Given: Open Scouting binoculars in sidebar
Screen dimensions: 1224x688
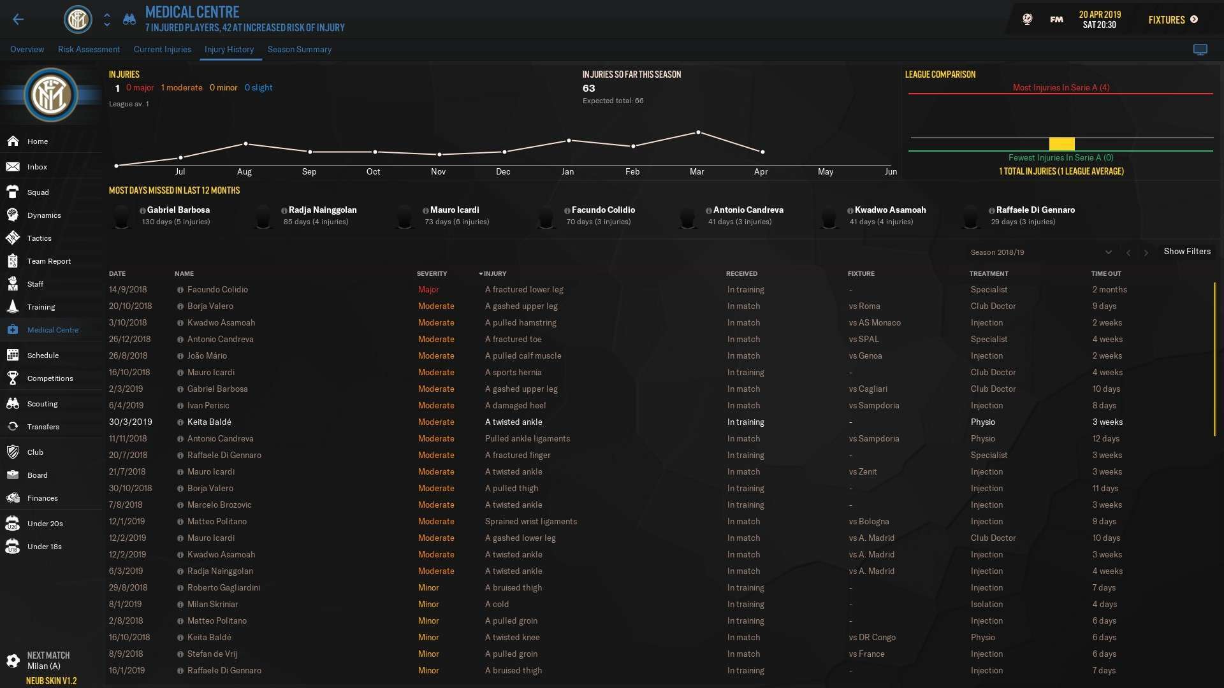Looking at the screenshot, I should click(13, 404).
